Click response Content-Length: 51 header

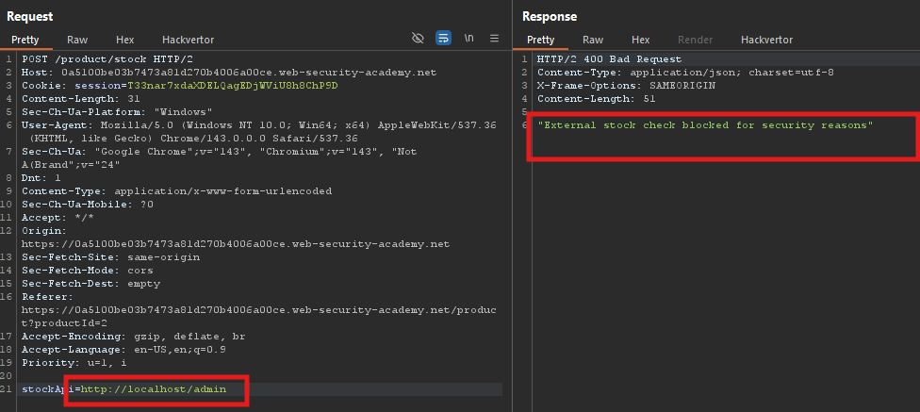click(597, 99)
